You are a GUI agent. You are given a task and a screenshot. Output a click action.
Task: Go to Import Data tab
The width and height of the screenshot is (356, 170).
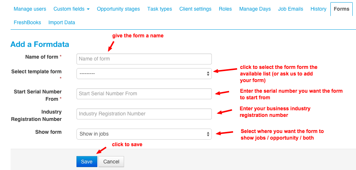(x=62, y=22)
